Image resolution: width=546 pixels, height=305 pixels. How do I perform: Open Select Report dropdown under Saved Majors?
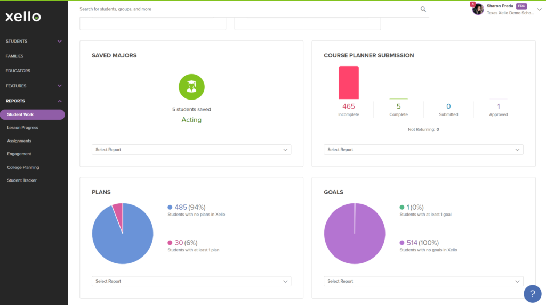click(191, 150)
